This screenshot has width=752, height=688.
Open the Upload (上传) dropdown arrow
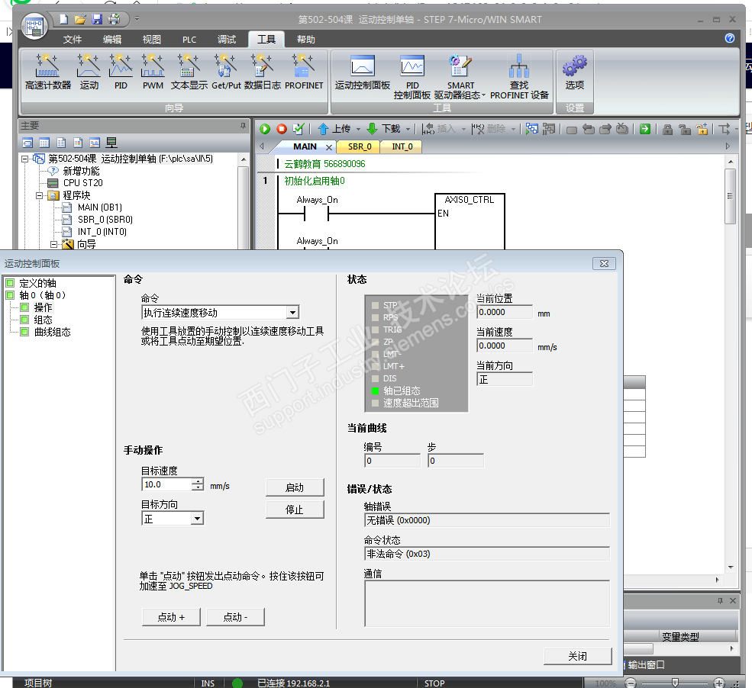358,130
